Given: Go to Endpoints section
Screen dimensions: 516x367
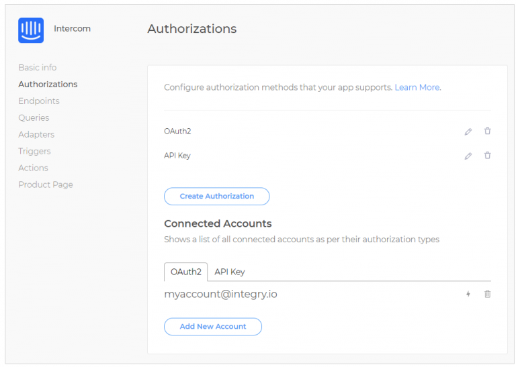Looking at the screenshot, I should (39, 101).
